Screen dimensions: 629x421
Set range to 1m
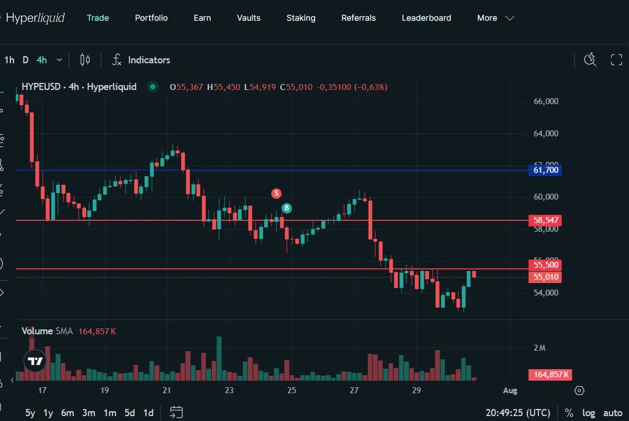click(x=110, y=413)
